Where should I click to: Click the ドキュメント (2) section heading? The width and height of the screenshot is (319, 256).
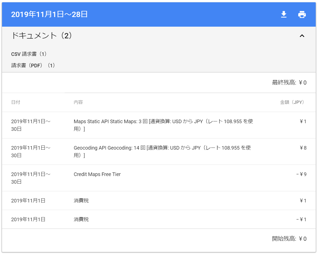click(x=42, y=36)
